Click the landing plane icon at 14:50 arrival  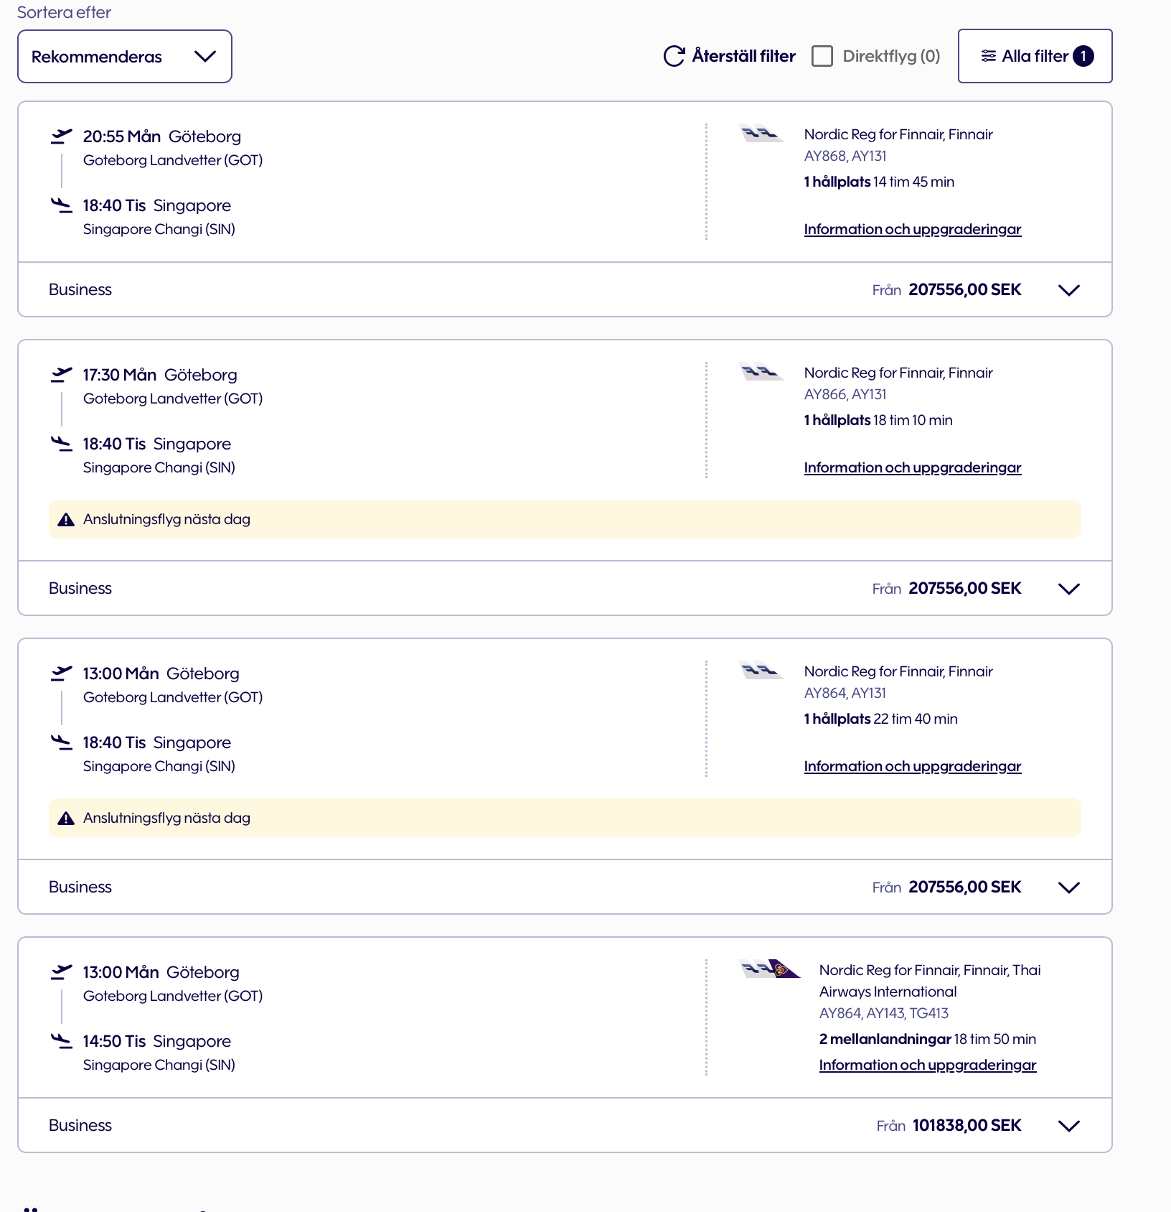62,1040
